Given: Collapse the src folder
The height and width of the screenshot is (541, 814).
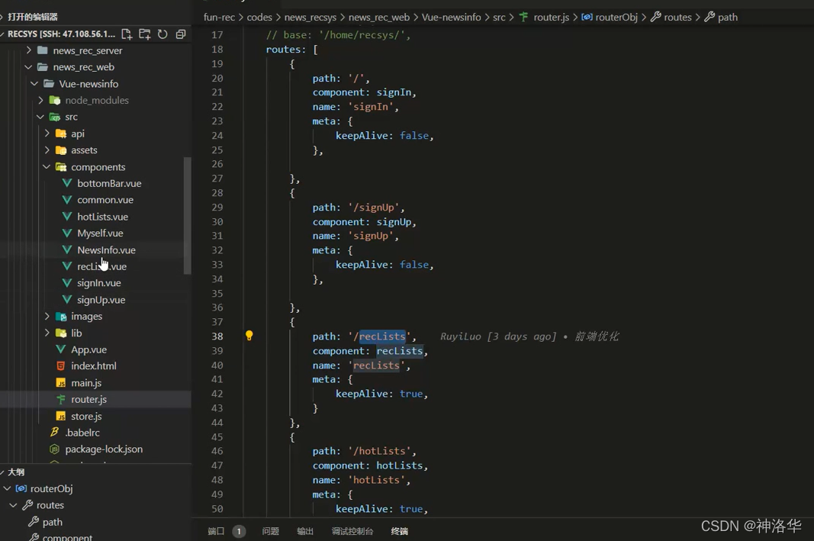Looking at the screenshot, I should point(41,117).
